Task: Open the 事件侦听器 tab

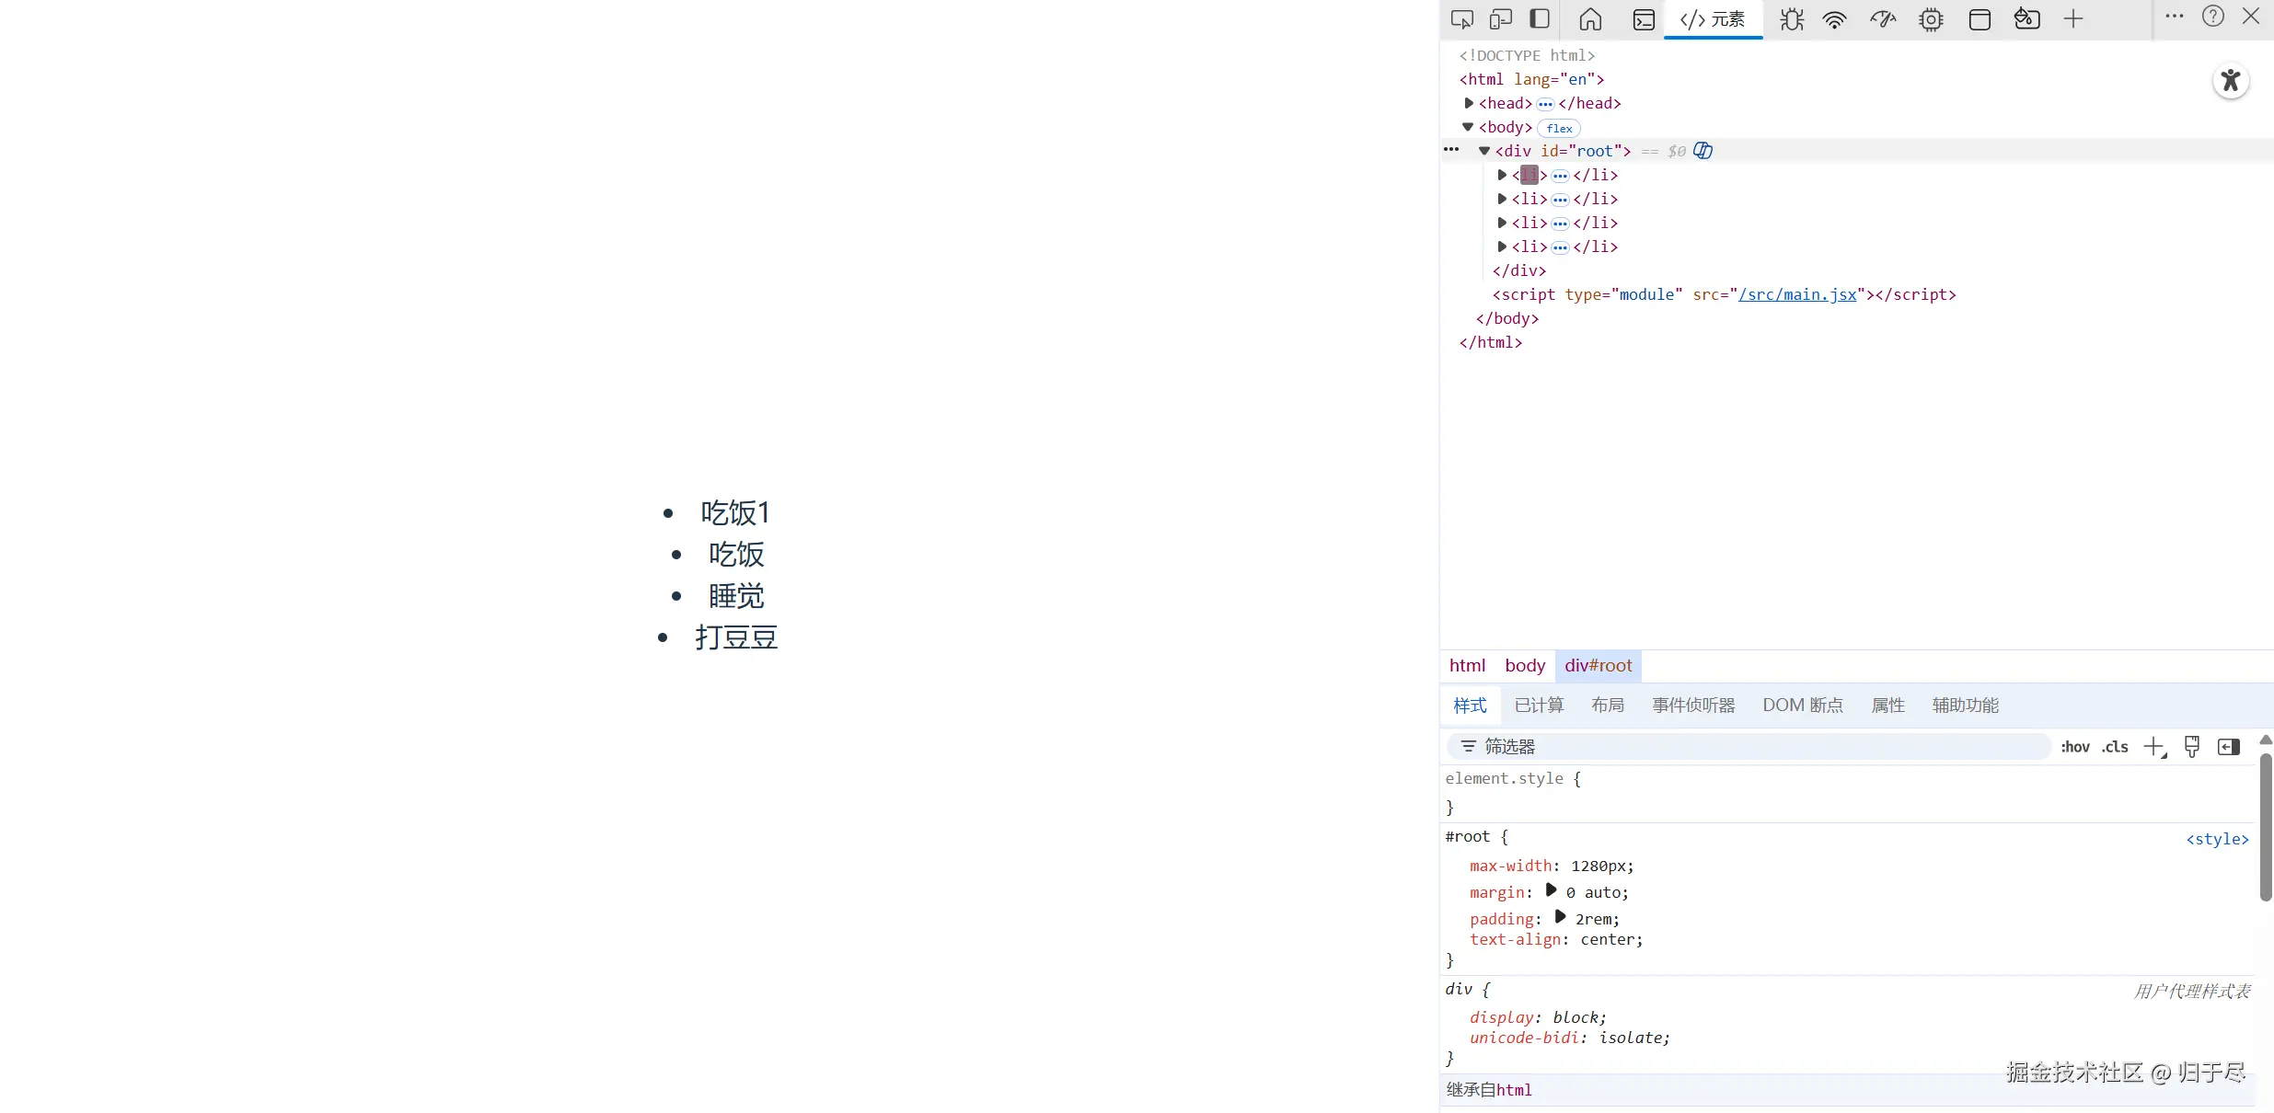Action: [1693, 706]
